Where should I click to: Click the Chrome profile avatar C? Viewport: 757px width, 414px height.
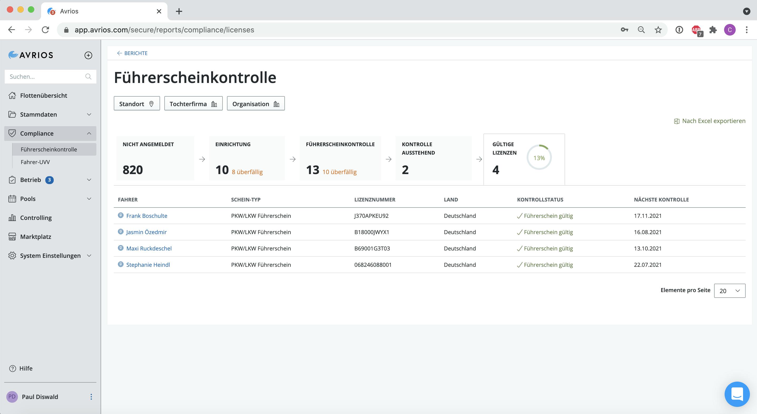click(x=730, y=30)
